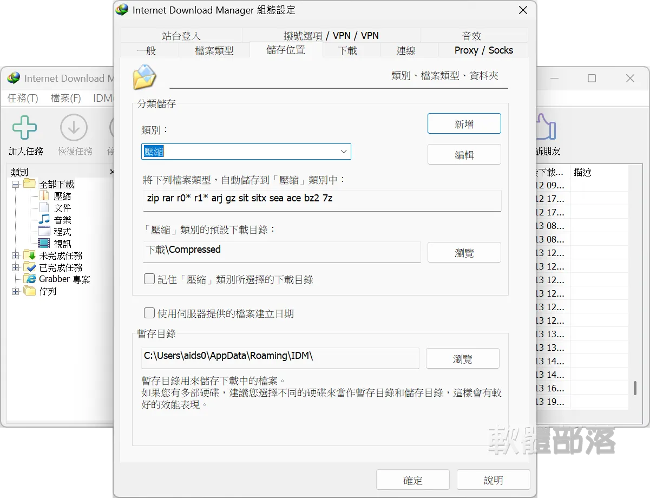Expand the 未完成任務 tree node
The height and width of the screenshot is (498, 650).
15,255
